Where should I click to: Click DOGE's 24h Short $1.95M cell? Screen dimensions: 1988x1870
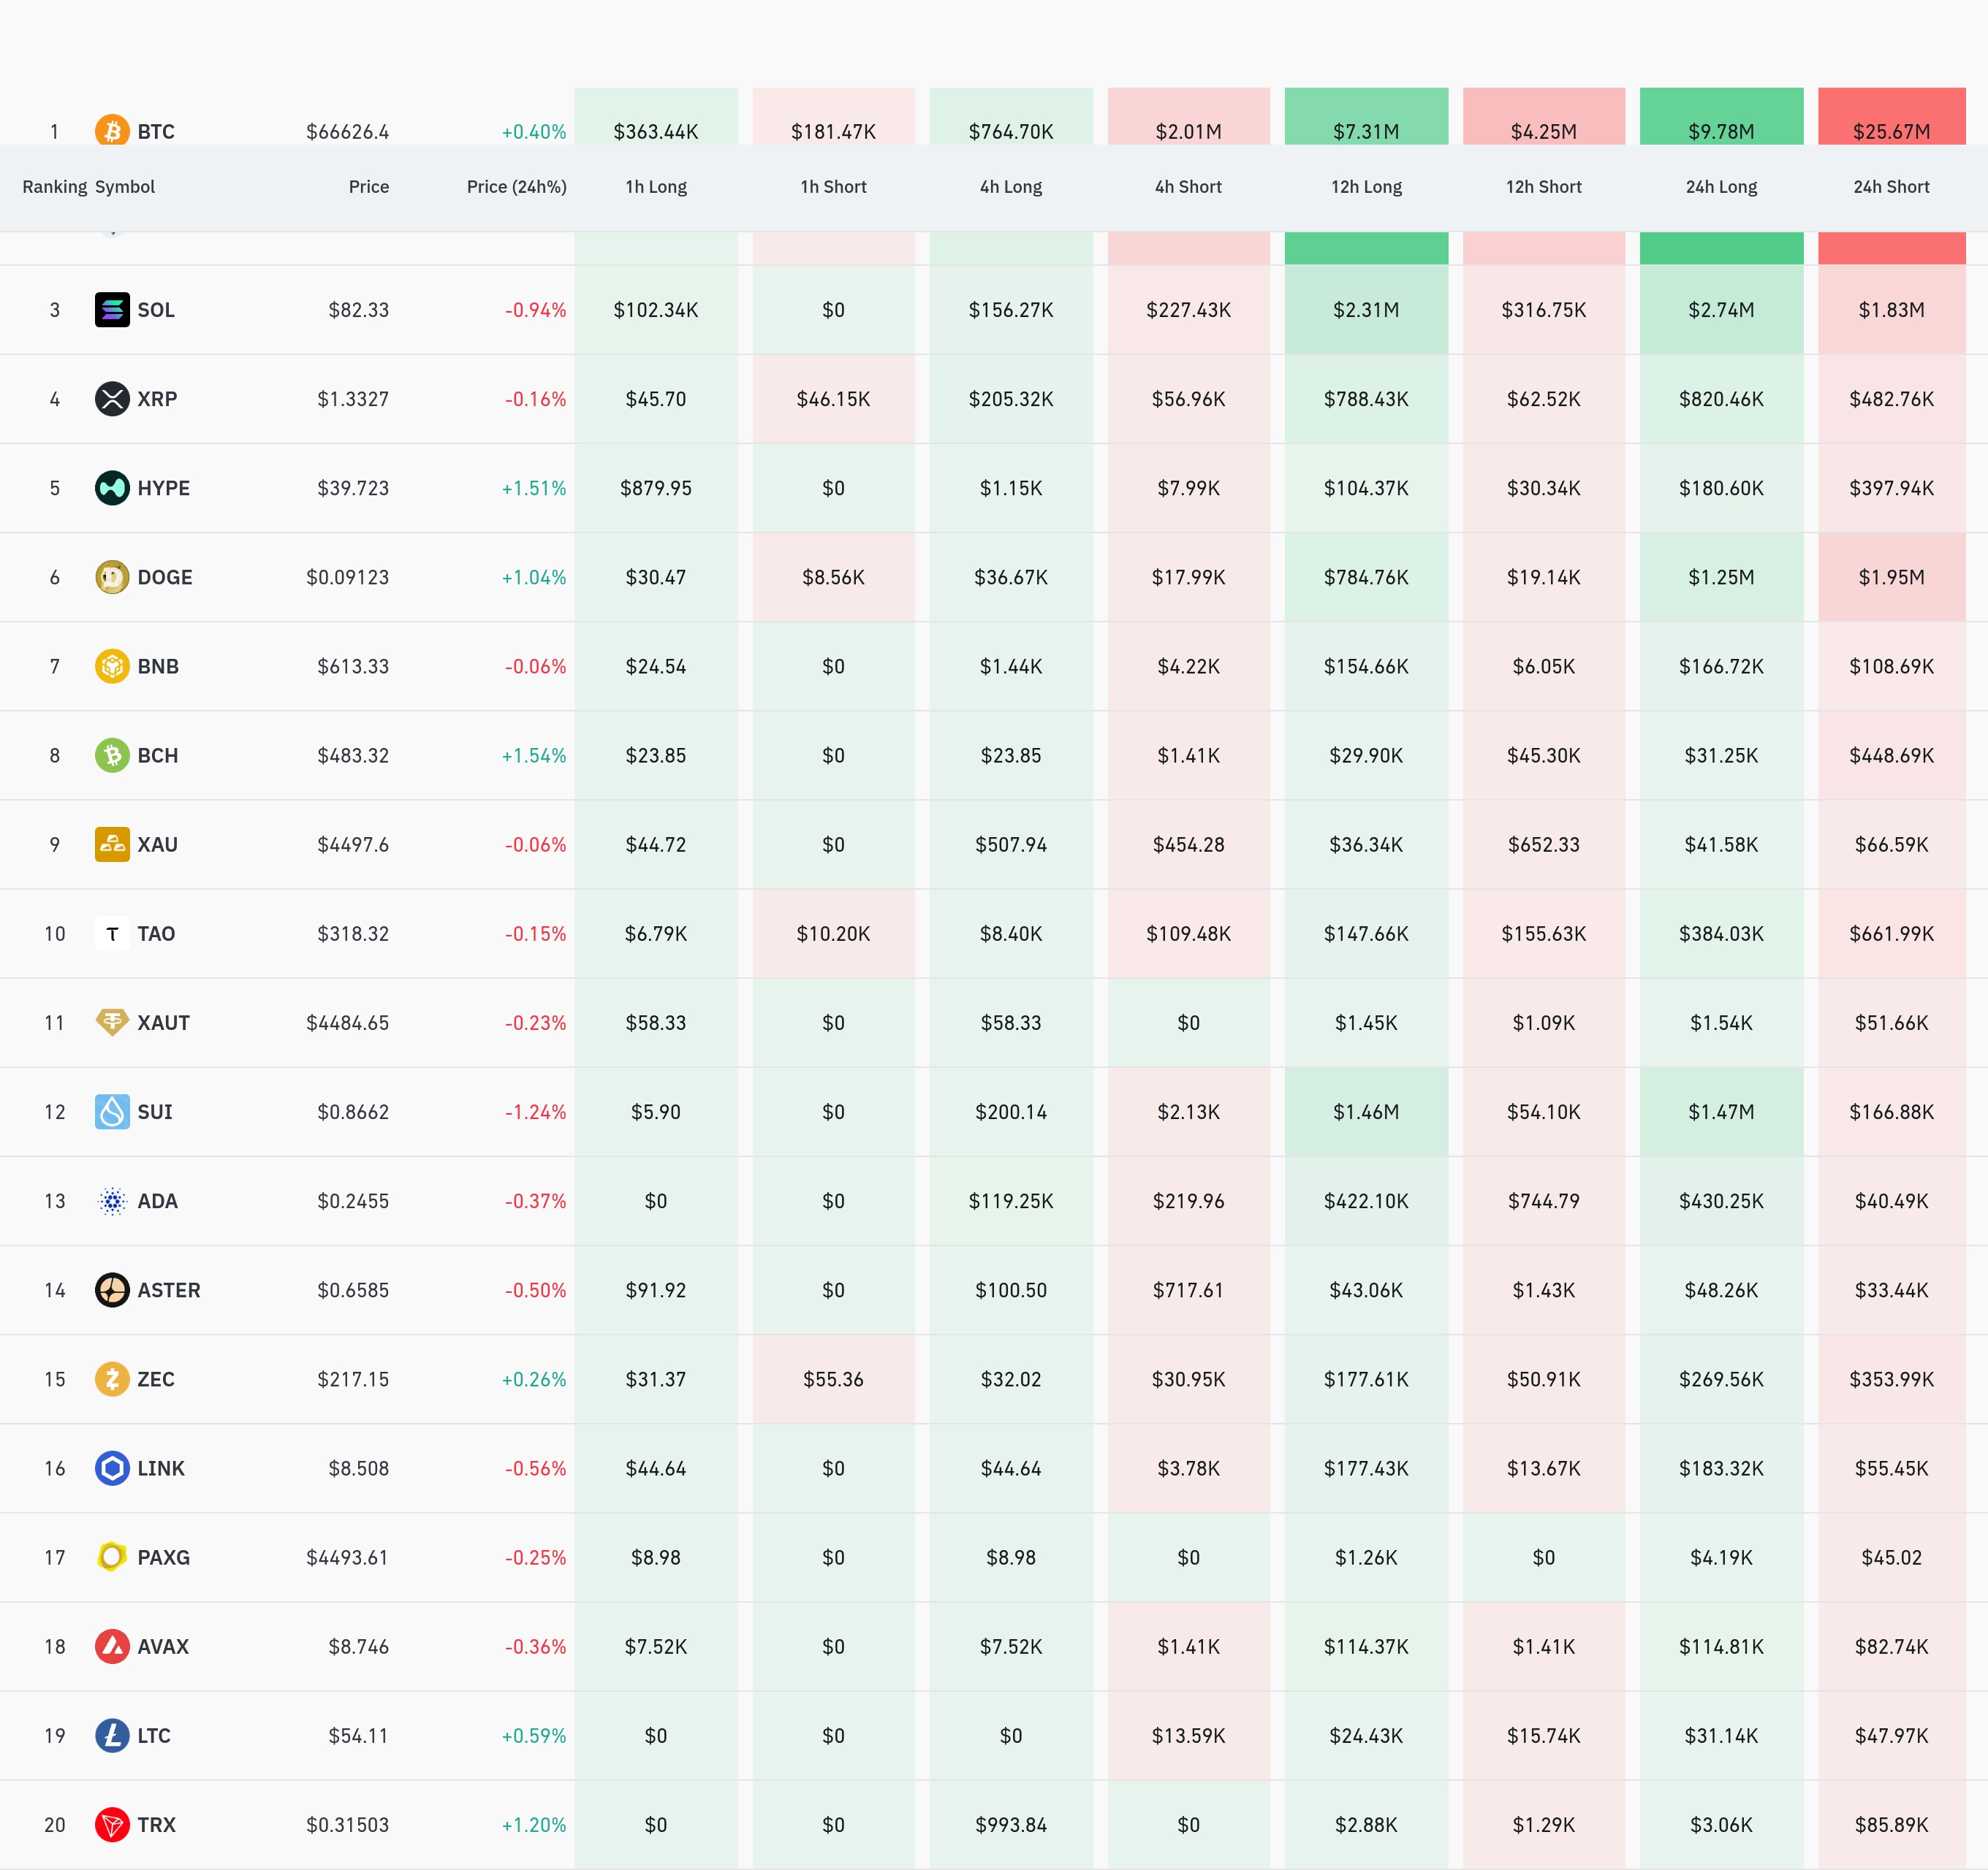1890,576
